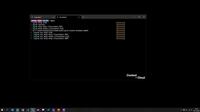The width and height of the screenshot is (200, 112).
Task: Pick suggestion 'ngrok http 5130'
Action: [x=40, y=23]
